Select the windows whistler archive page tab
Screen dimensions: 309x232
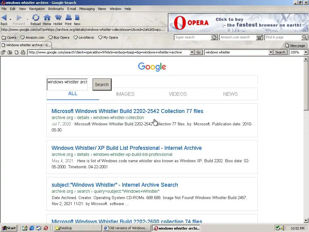tap(26, 45)
